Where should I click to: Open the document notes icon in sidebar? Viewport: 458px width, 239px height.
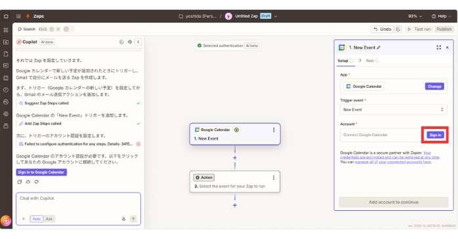[6, 54]
